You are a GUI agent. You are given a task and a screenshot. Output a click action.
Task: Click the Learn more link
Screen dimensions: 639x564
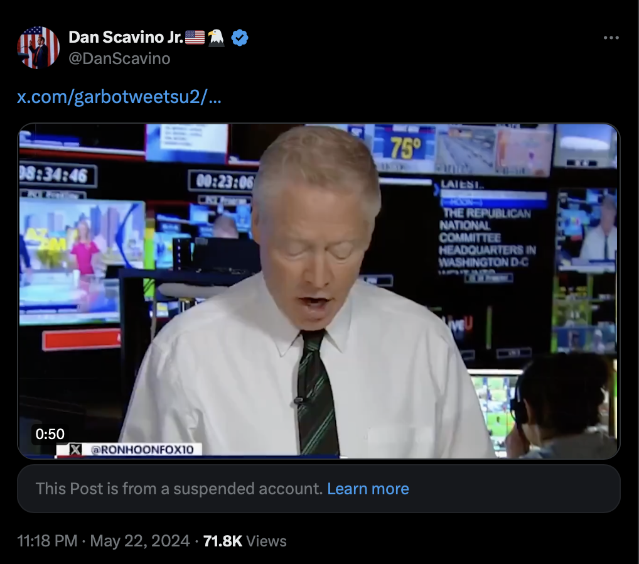pyautogui.click(x=368, y=489)
